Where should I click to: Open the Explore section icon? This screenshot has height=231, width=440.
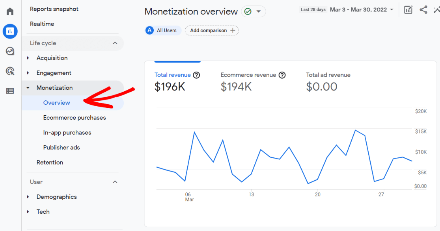pos(10,51)
